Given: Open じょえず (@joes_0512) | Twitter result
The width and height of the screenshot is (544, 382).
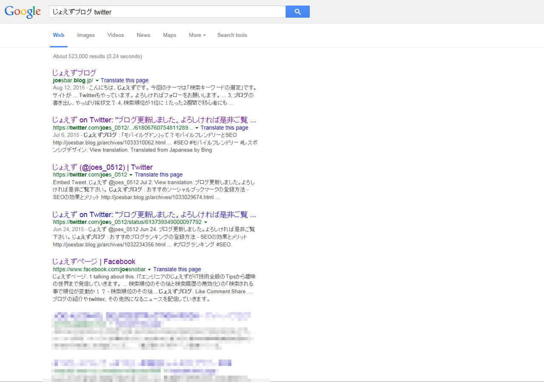Looking at the screenshot, I should point(102,167).
